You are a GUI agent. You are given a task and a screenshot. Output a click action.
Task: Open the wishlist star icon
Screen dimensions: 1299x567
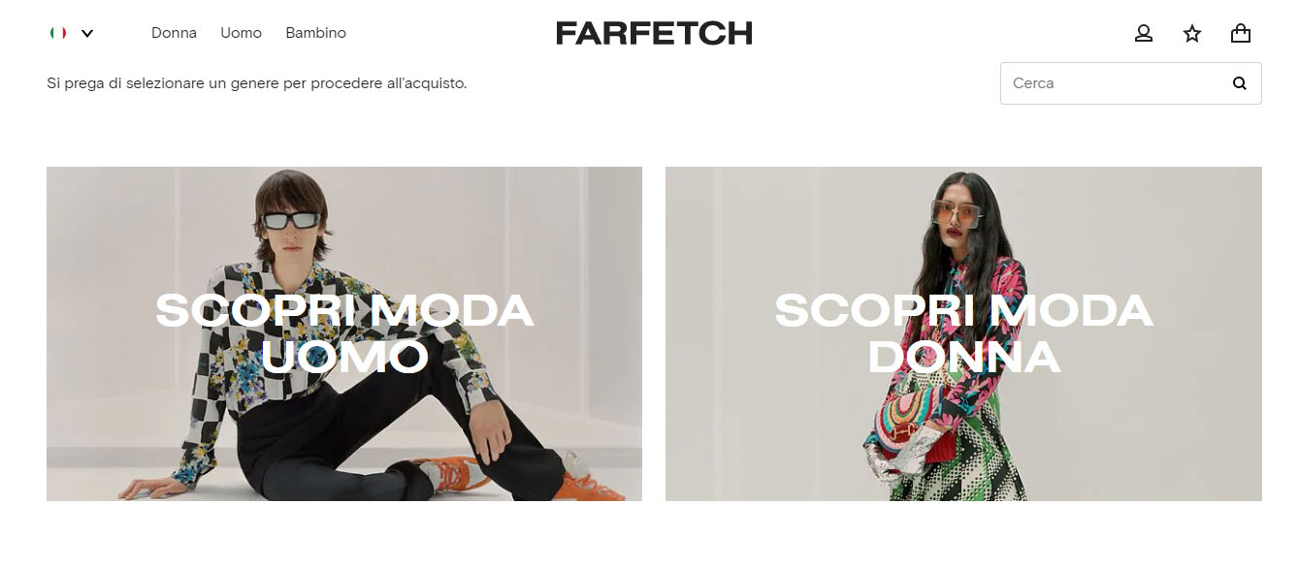click(1192, 34)
